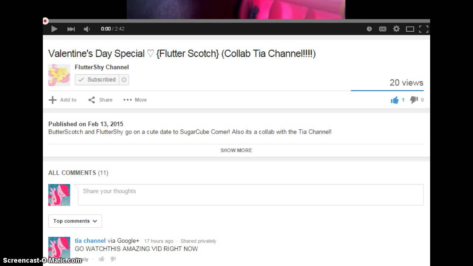Open the Top comments sort dropdown

coord(75,221)
